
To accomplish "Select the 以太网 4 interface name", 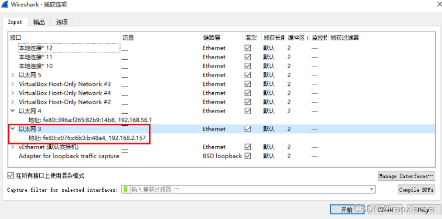I will pos(30,111).
